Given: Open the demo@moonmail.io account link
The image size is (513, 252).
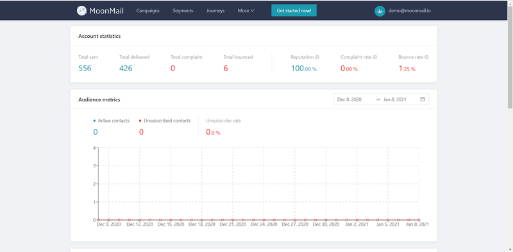Looking at the screenshot, I should (409, 10).
